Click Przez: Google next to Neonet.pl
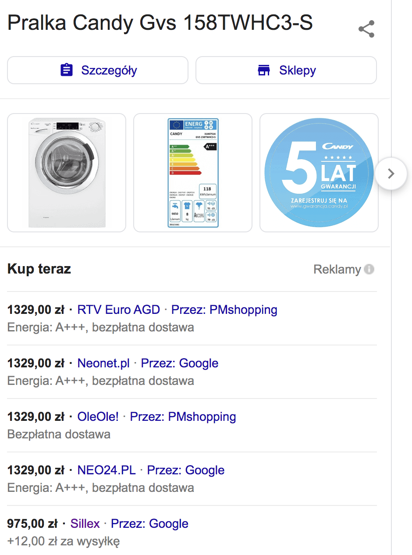Screen dimensions: 412x555 tap(179, 363)
